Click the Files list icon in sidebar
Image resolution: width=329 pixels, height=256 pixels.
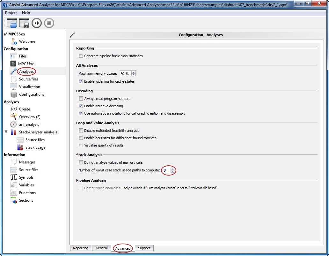tap(14, 56)
